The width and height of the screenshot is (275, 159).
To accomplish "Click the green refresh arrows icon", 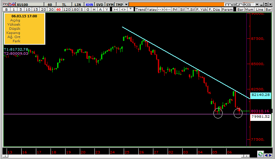I will pos(260,154).
